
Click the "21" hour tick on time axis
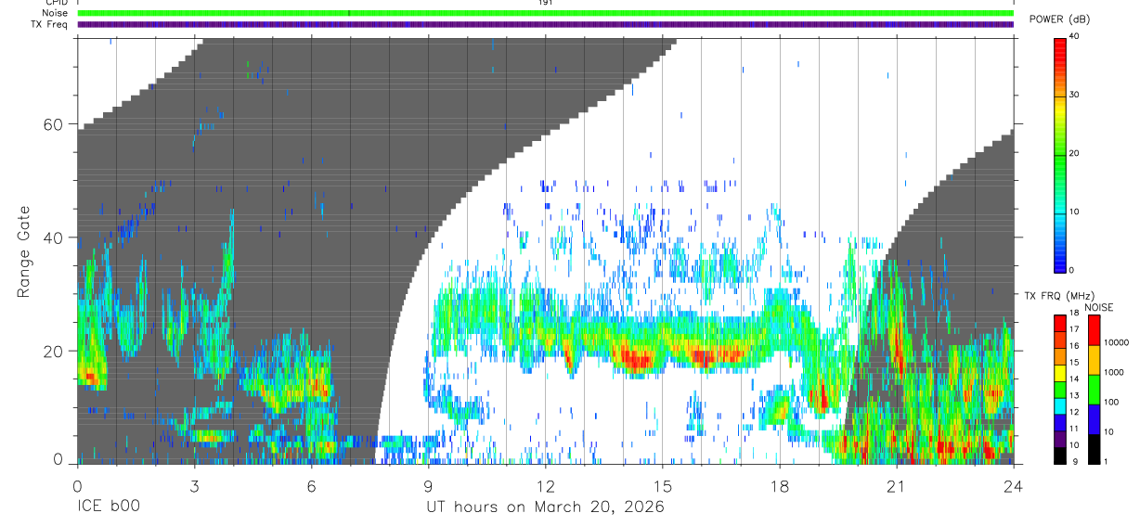point(897,486)
